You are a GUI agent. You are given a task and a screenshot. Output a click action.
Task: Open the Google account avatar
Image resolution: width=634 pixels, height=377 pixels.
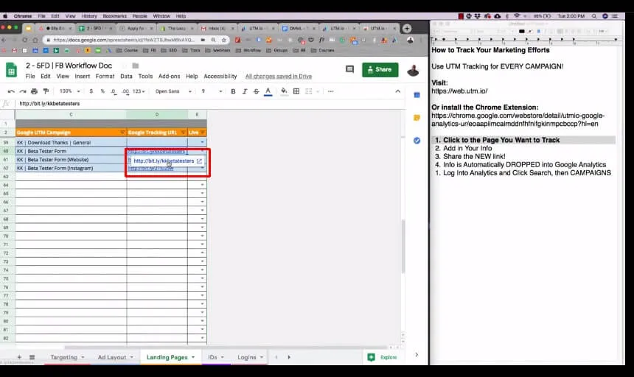pos(413,70)
